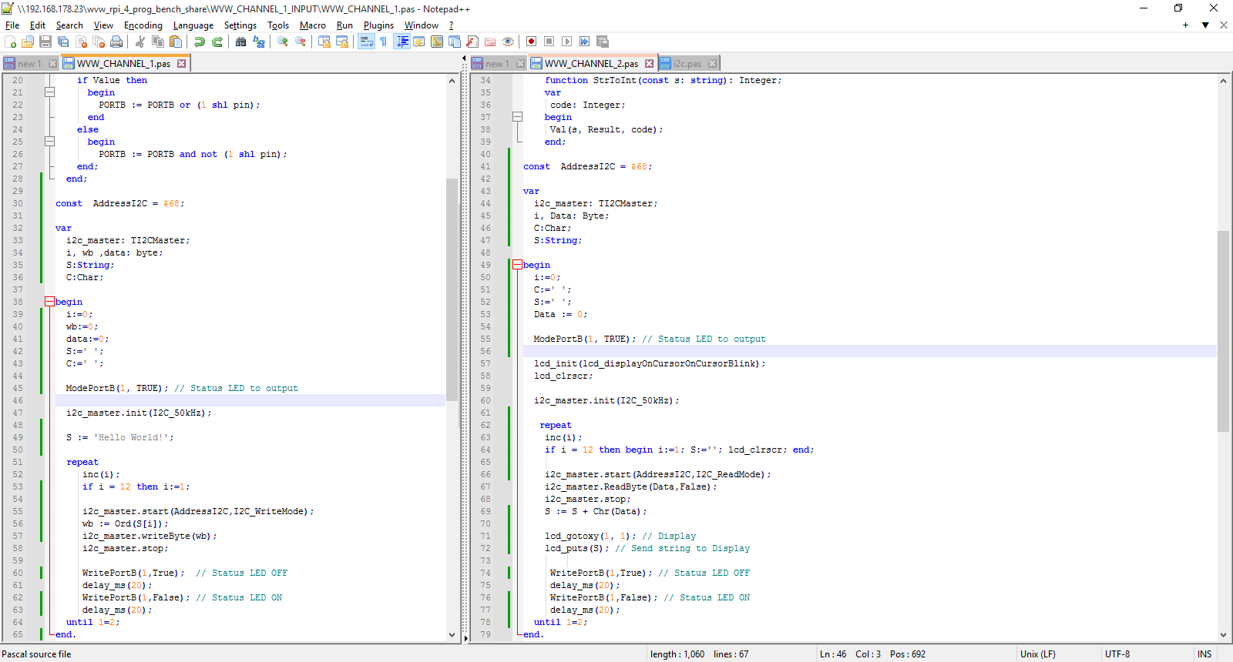The height and width of the screenshot is (662, 1233).
Task: Open the Settings menu
Action: point(240,25)
